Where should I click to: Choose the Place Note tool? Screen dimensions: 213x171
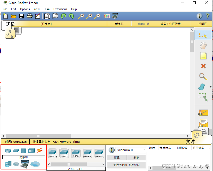[x=203, y=56]
